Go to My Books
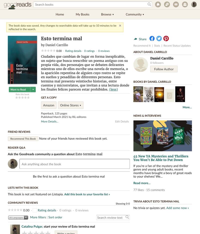The width and height of the screenshot is (200, 234). click(x=82, y=15)
